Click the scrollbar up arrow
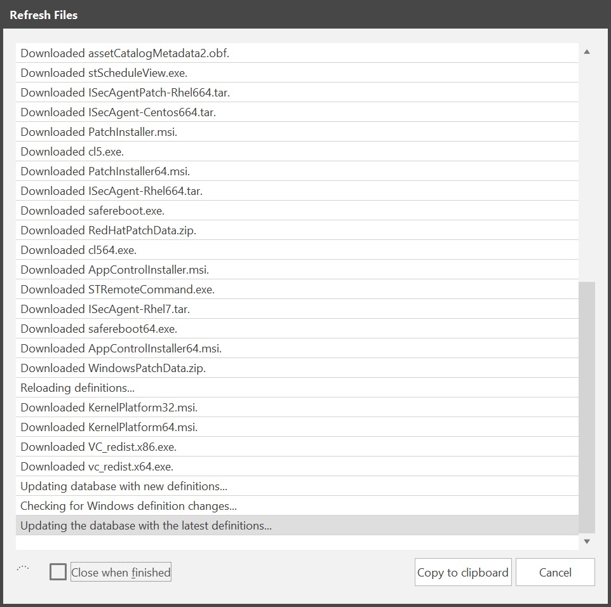Viewport: 611px width, 607px height. pos(587,50)
